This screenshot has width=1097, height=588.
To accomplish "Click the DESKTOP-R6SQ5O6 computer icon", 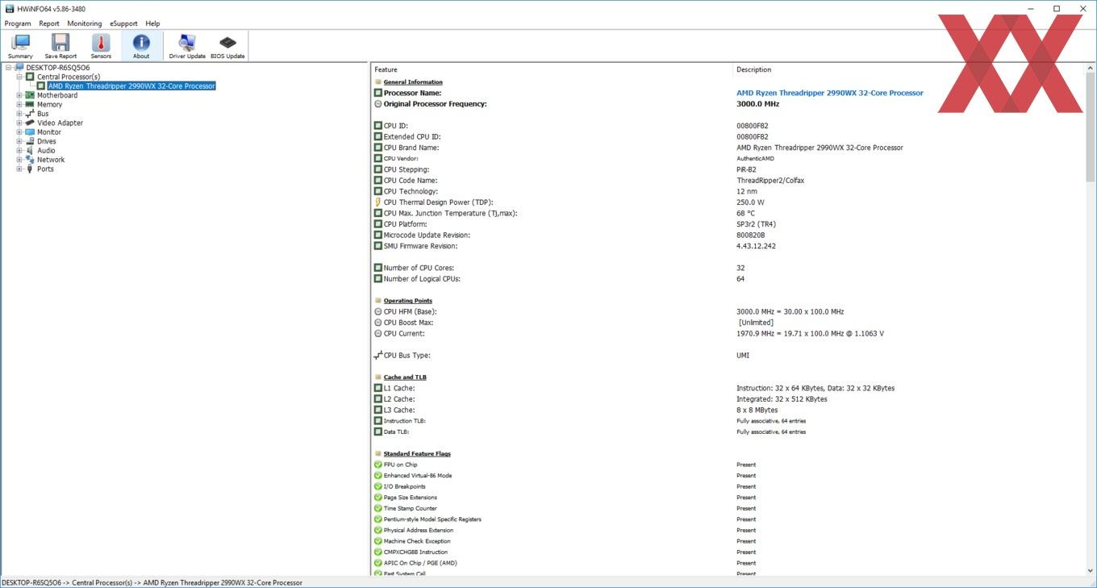I will click(19, 68).
